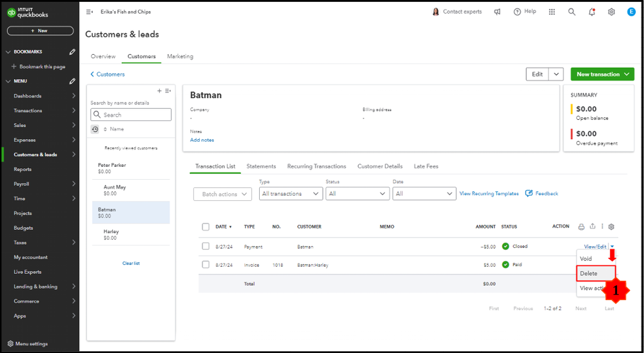The height and width of the screenshot is (353, 644).
Task: Click the search magnifier icon in header
Action: pyautogui.click(x=572, y=12)
